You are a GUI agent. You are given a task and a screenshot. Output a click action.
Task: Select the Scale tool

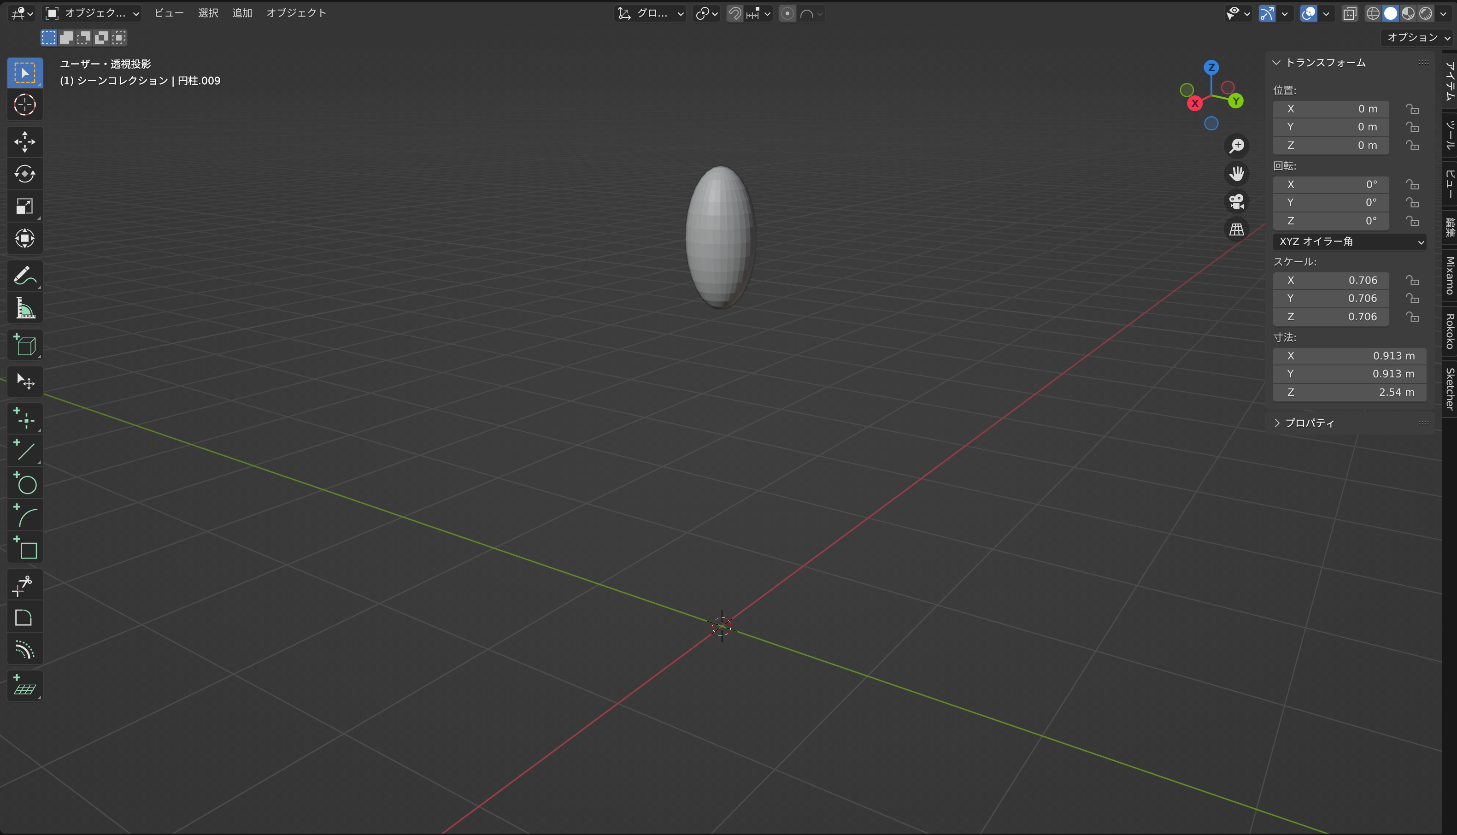click(x=25, y=206)
